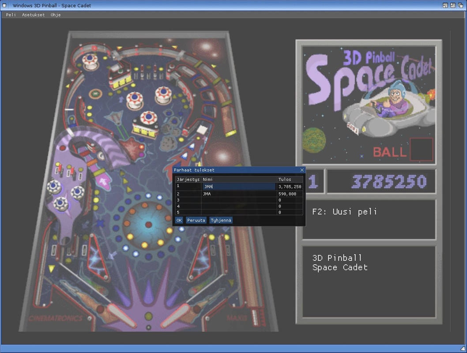Click the green planet in logo image
Viewport: 467px width, 353px height.
pyautogui.click(x=314, y=140)
